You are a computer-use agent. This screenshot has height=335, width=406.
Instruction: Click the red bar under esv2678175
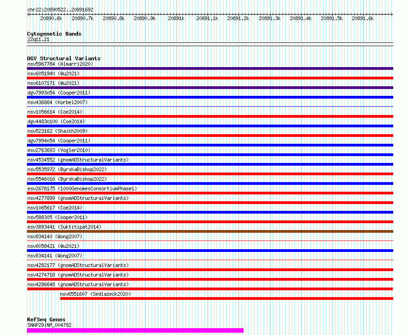210,193
